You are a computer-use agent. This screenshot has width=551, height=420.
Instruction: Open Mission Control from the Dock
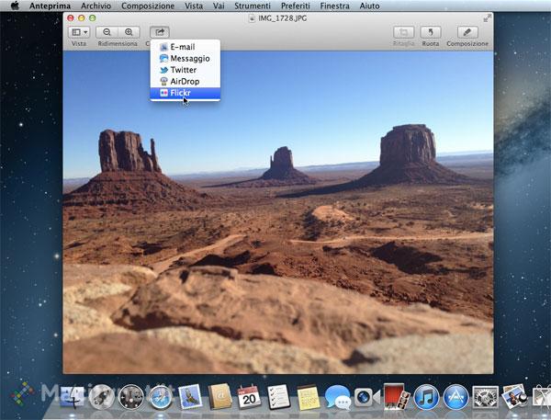coord(131,398)
